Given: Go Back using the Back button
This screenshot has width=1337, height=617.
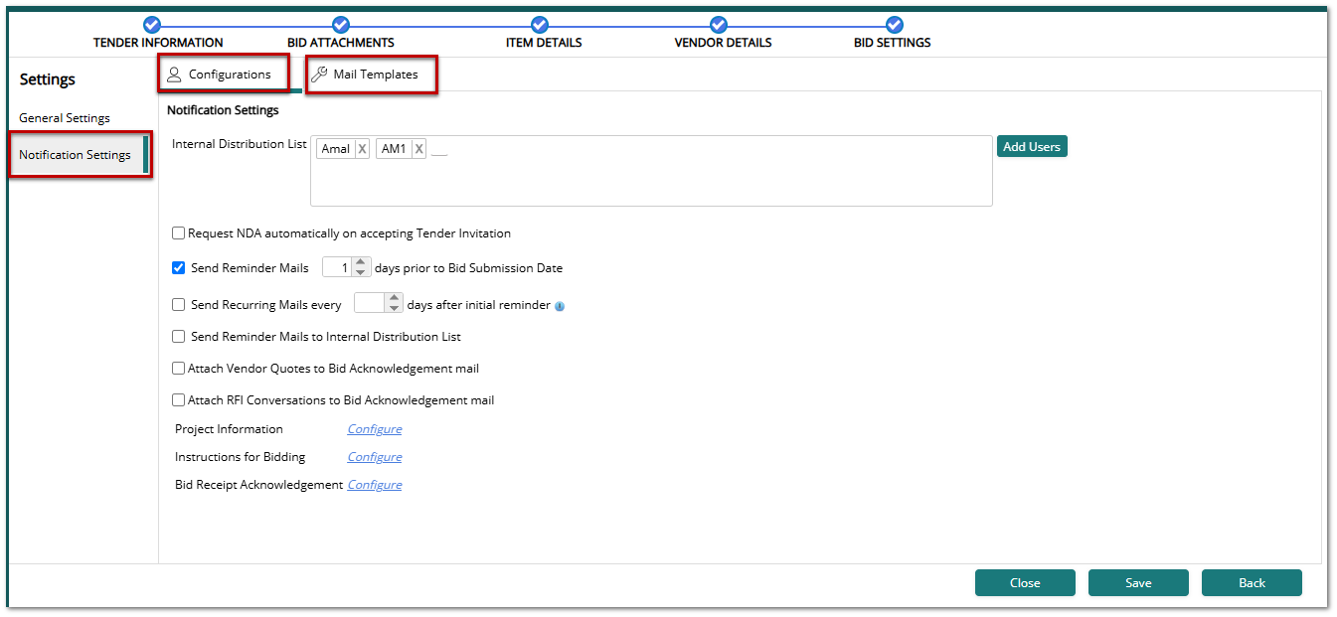Looking at the screenshot, I should (x=1252, y=583).
